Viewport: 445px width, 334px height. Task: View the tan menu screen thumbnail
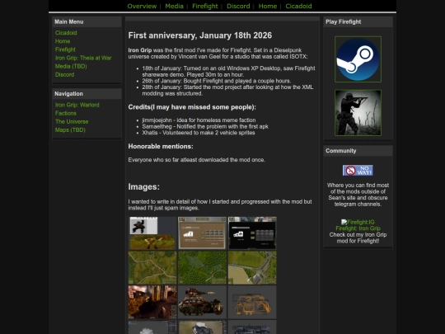point(202,233)
